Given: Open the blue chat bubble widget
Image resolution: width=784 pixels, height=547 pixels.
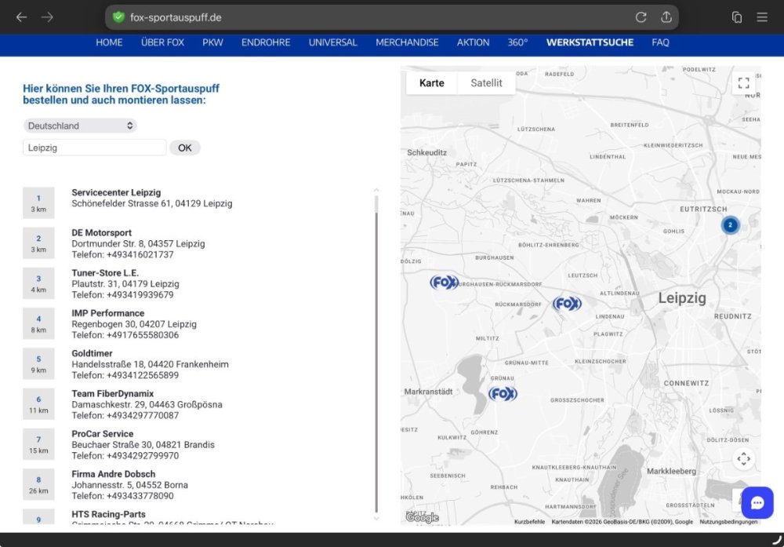Looking at the screenshot, I should point(757,502).
